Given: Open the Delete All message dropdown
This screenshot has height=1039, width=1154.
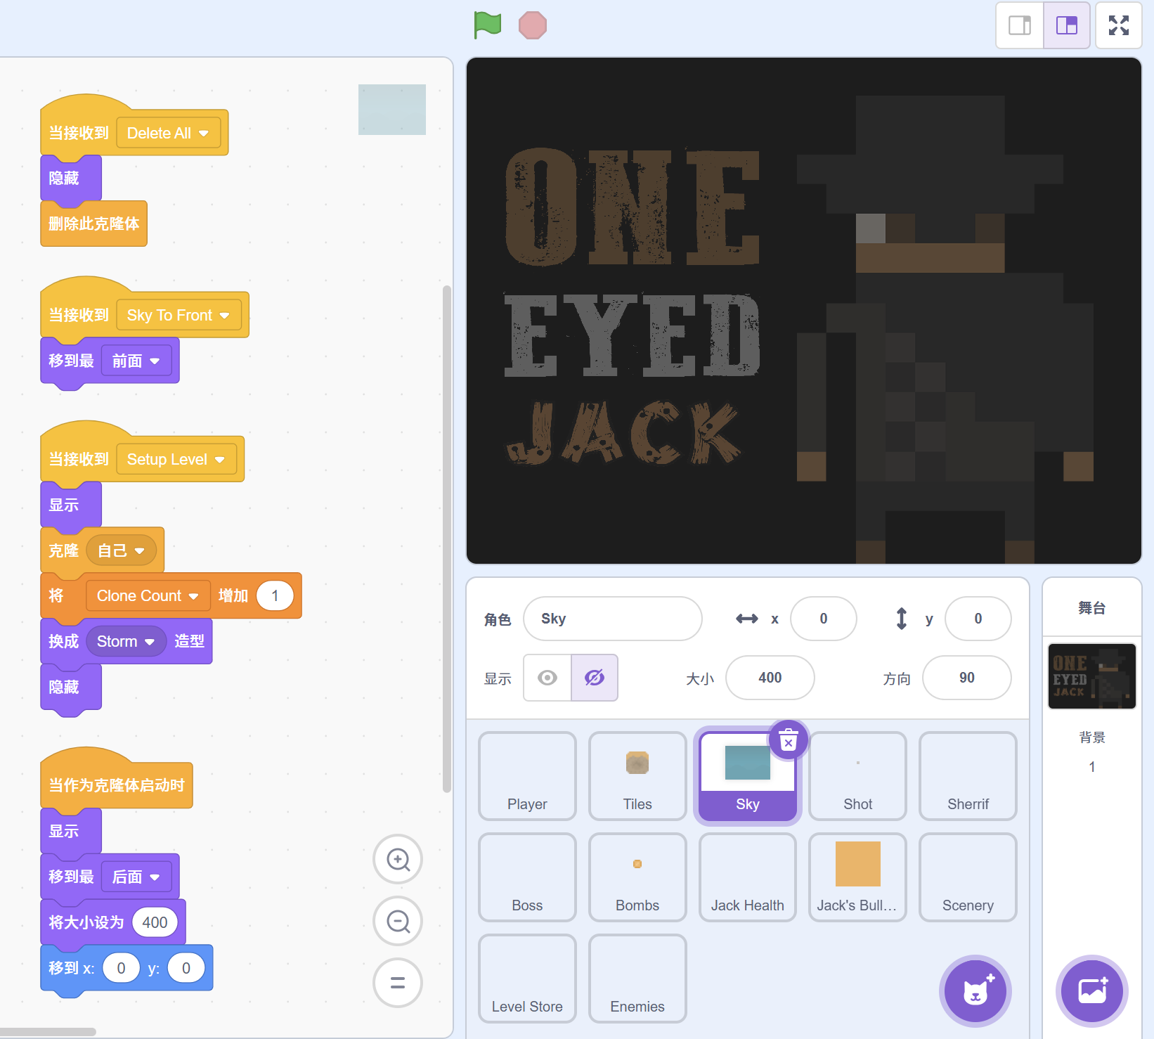Looking at the screenshot, I should coord(204,134).
